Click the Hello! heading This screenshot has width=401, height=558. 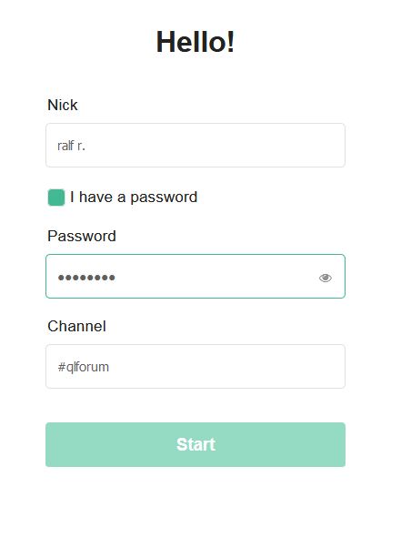click(x=195, y=42)
